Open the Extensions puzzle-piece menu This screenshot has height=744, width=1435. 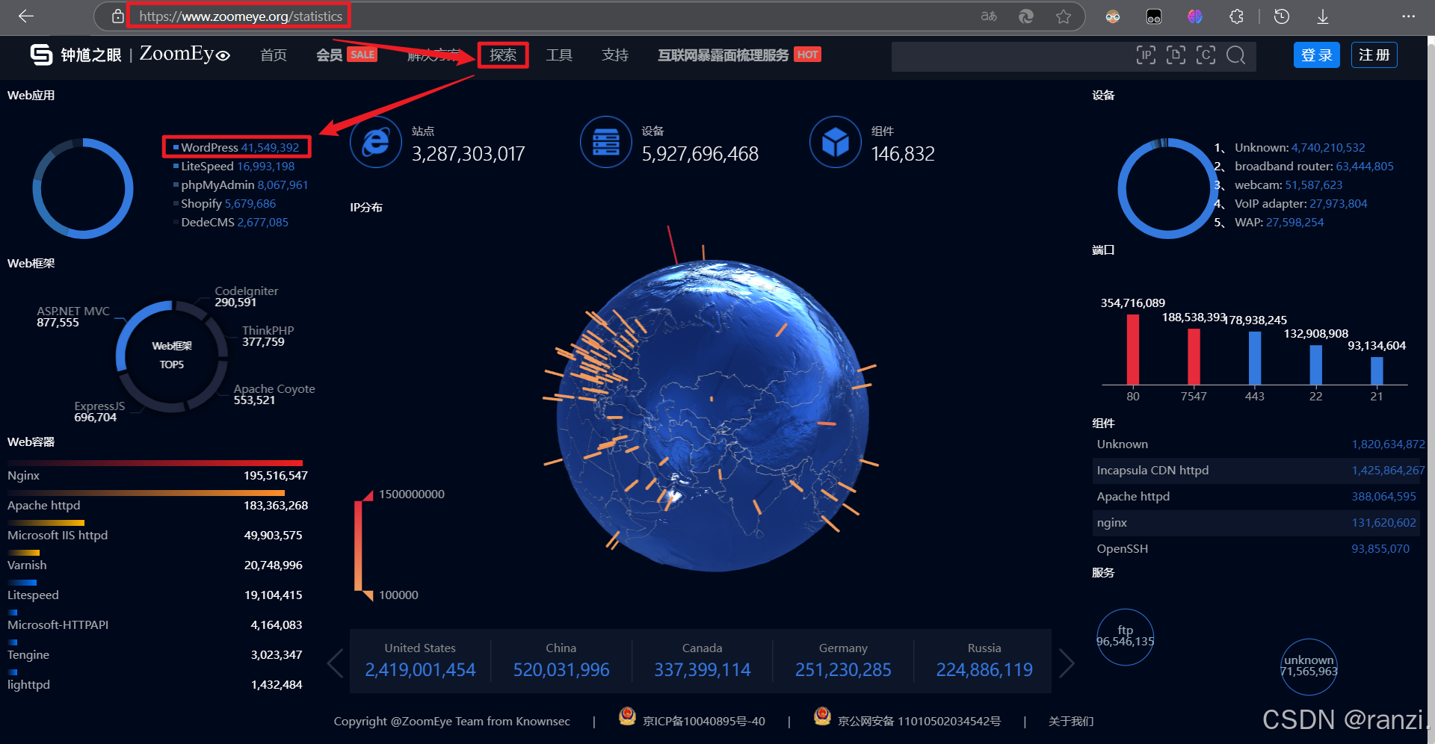pyautogui.click(x=1236, y=16)
